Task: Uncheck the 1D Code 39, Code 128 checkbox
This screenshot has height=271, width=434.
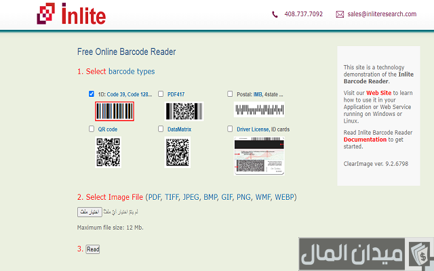Action: pyautogui.click(x=92, y=93)
